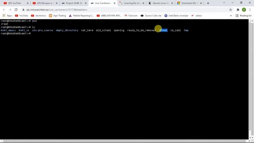Click the tmp directory name
Image resolution: width=254 pixels, height=143 pixels.
tap(186, 30)
